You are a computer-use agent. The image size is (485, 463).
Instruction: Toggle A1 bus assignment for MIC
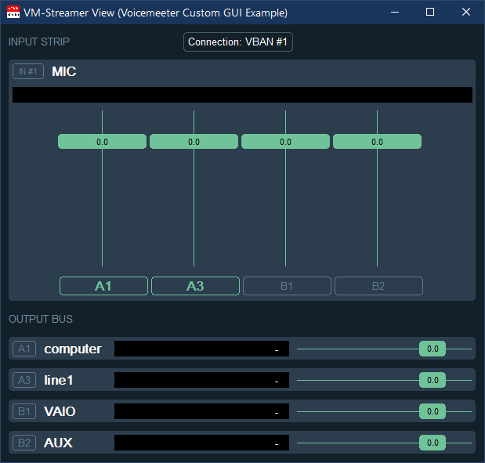pyautogui.click(x=103, y=286)
